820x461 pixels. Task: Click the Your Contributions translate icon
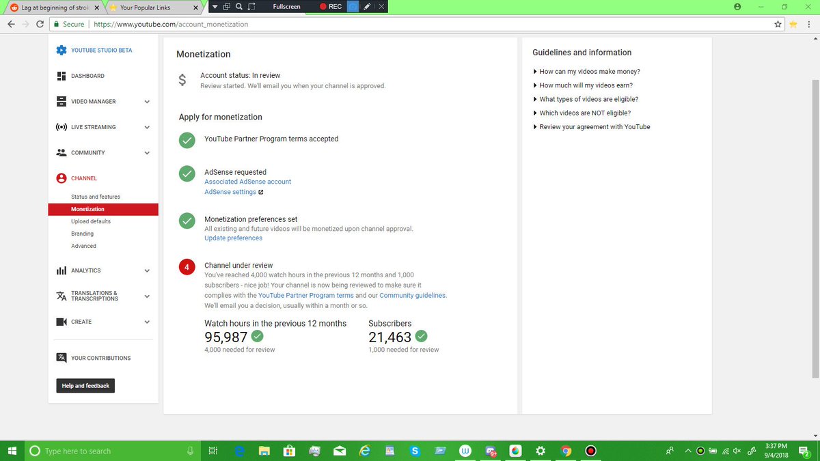61,358
